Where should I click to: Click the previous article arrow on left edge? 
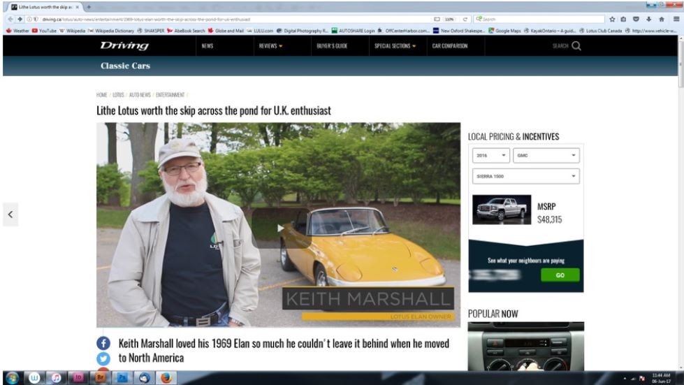[10, 215]
